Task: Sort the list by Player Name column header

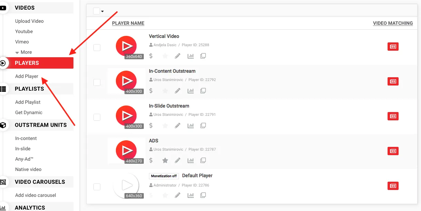Action: (128, 23)
